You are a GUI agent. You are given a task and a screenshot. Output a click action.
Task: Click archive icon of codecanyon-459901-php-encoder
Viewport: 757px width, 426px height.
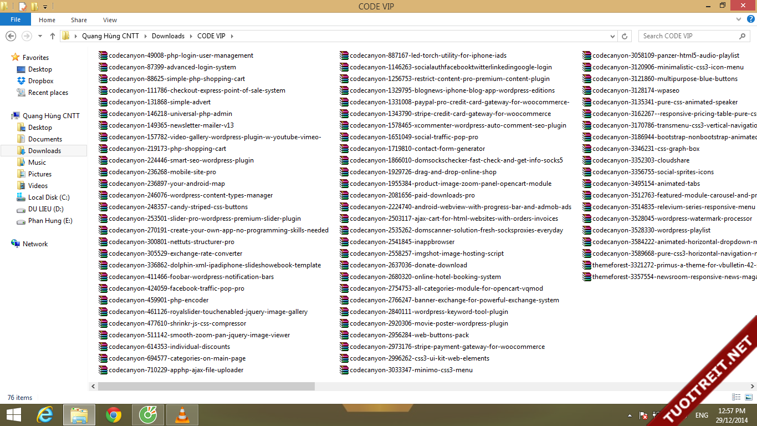point(103,300)
